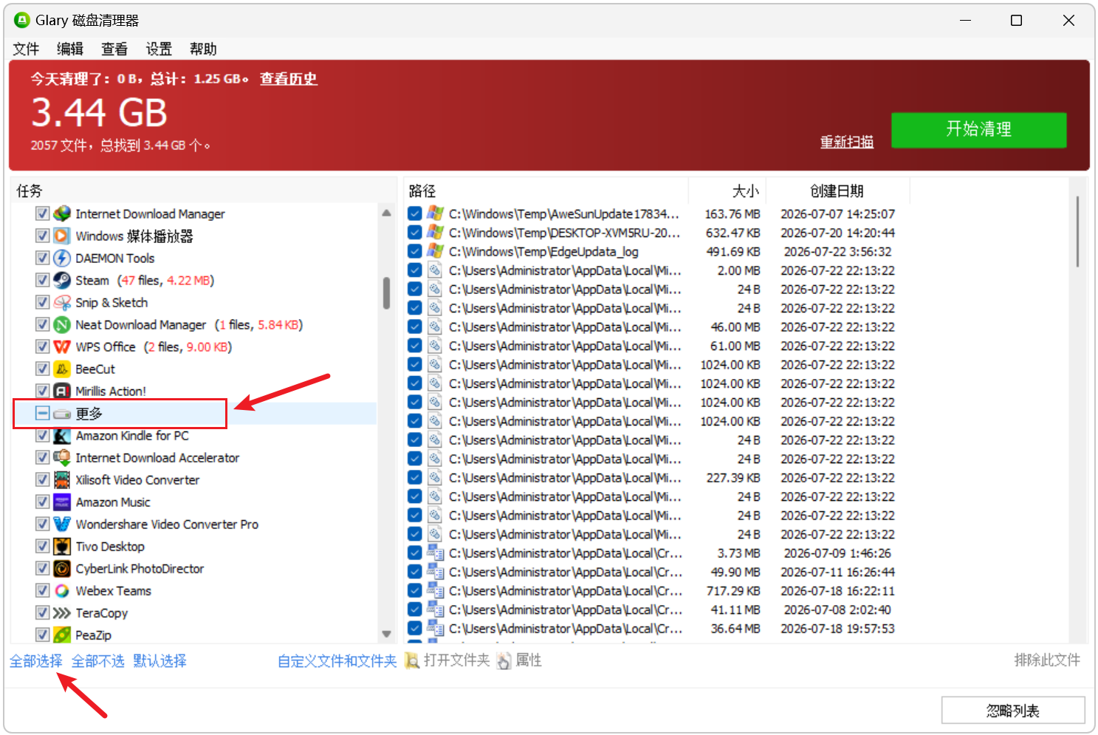Screen dimensions: 1098x735
Task: Click the CyberLink PhotoDirector icon
Action: (62, 569)
